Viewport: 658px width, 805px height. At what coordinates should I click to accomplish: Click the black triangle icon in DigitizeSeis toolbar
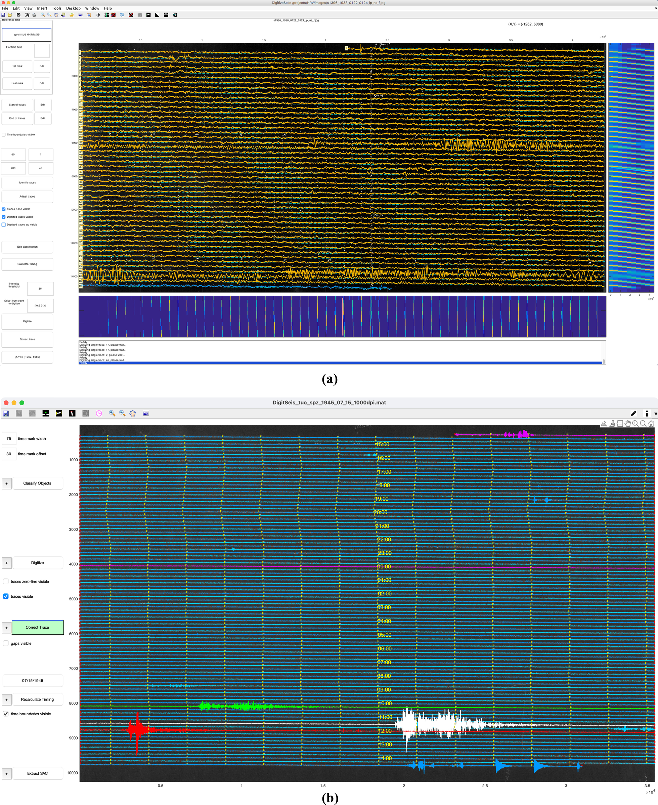pyautogui.click(x=157, y=15)
